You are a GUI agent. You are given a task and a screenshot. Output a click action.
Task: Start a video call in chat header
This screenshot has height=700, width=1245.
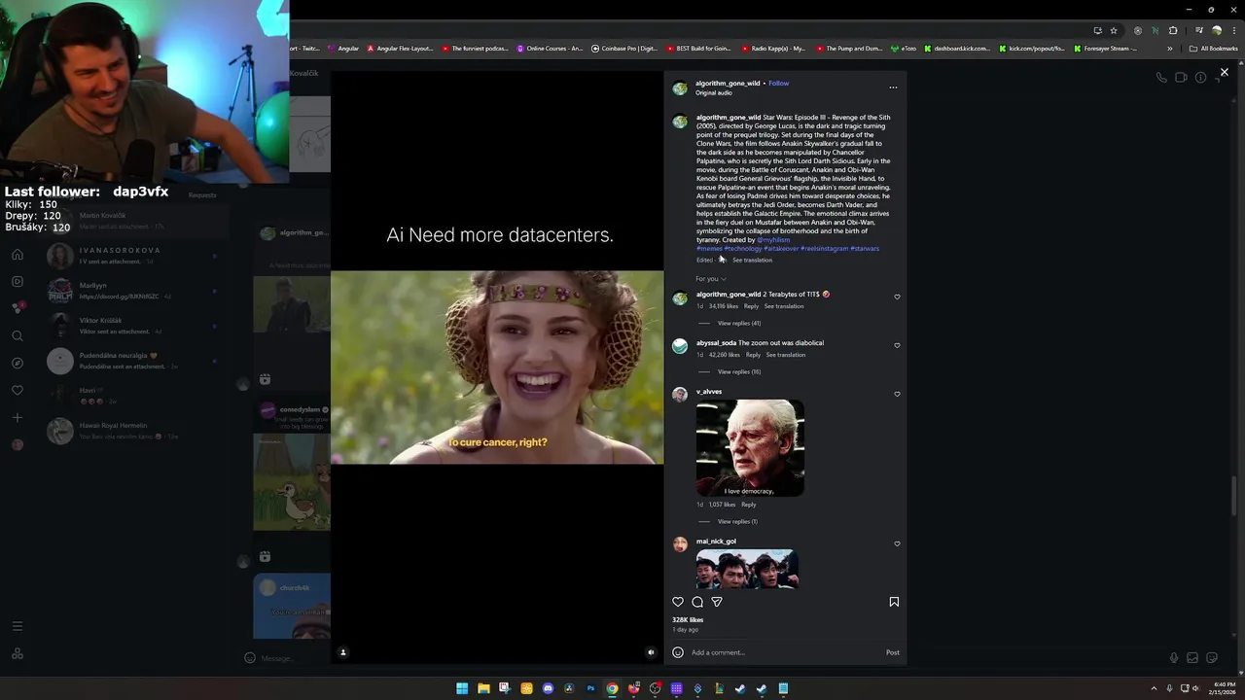[1181, 78]
